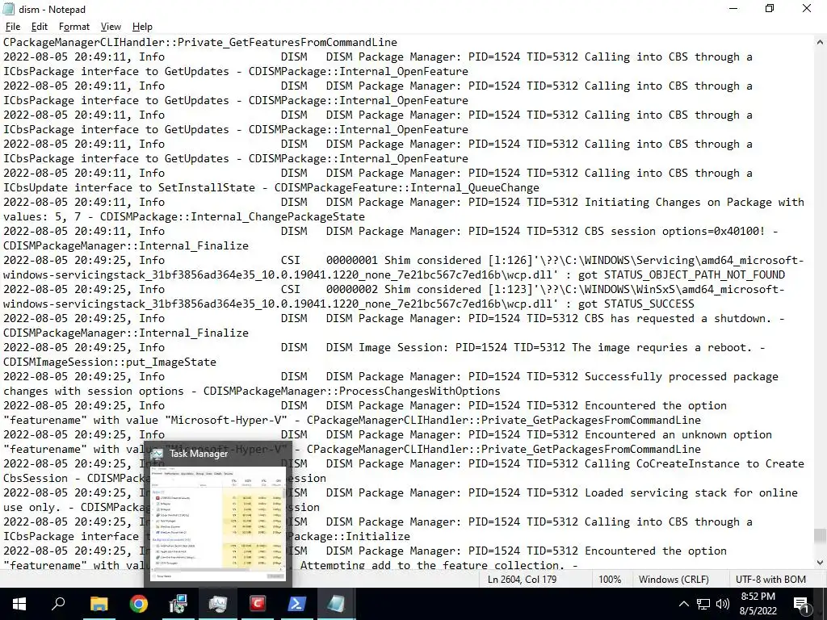Click 'CBS session options=0x40100!' text

(x=674, y=231)
